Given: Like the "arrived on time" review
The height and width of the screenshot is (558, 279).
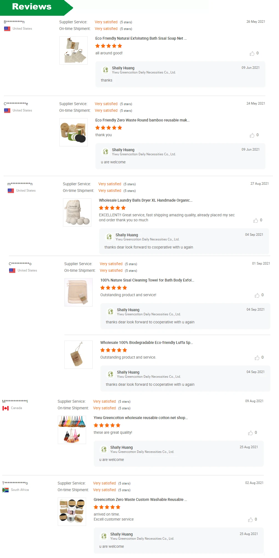Looking at the screenshot, I should coord(250,520).
